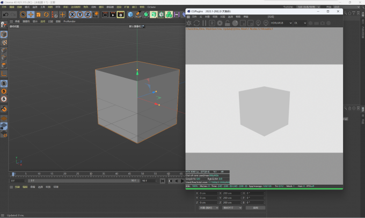
Task: Click the green Extrude generator icon
Action: (154, 14)
